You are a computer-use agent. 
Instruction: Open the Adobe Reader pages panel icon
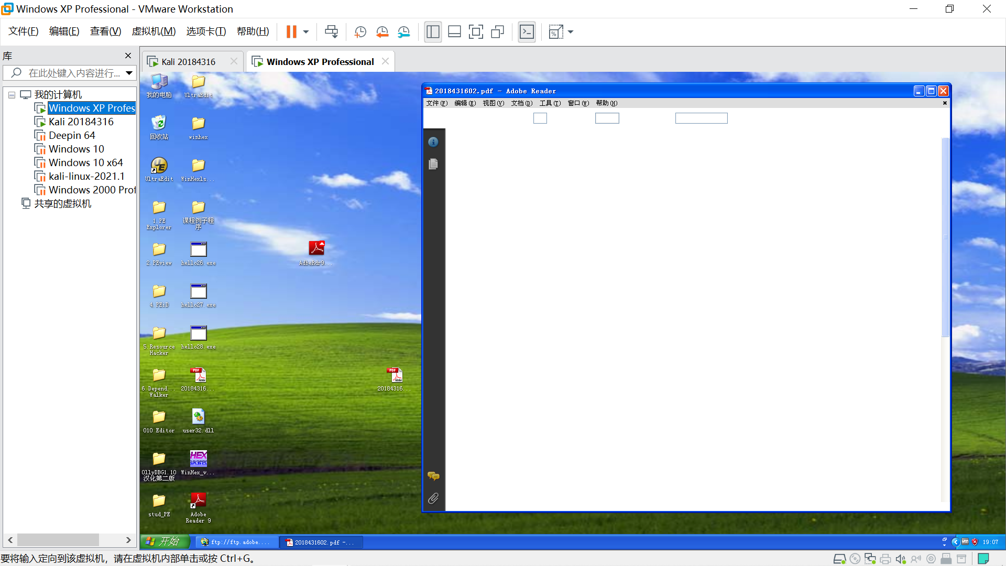coord(433,165)
